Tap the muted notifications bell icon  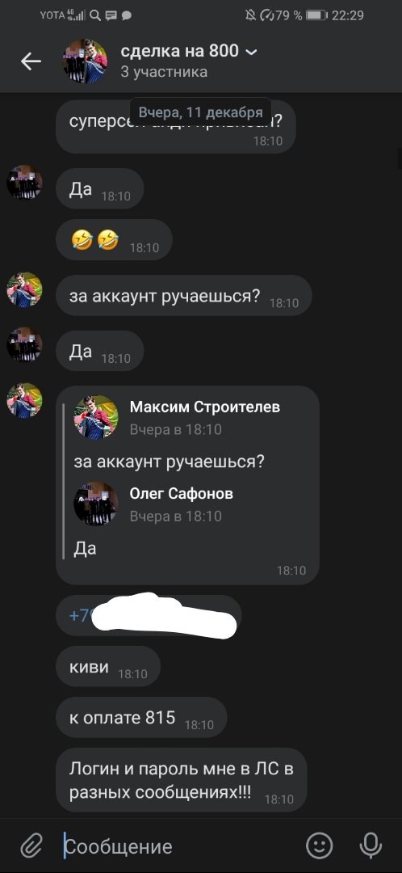(x=250, y=15)
